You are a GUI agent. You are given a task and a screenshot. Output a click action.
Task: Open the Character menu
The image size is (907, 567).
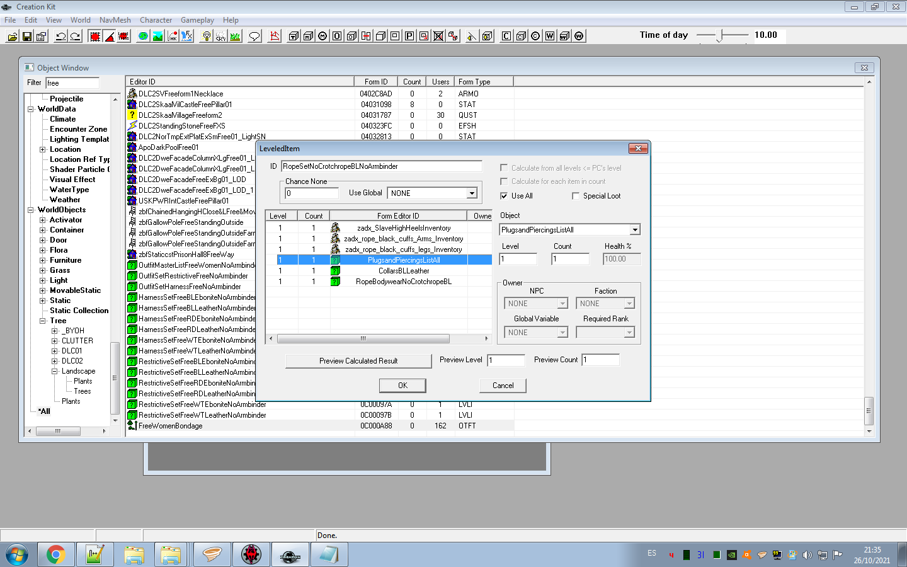156,20
